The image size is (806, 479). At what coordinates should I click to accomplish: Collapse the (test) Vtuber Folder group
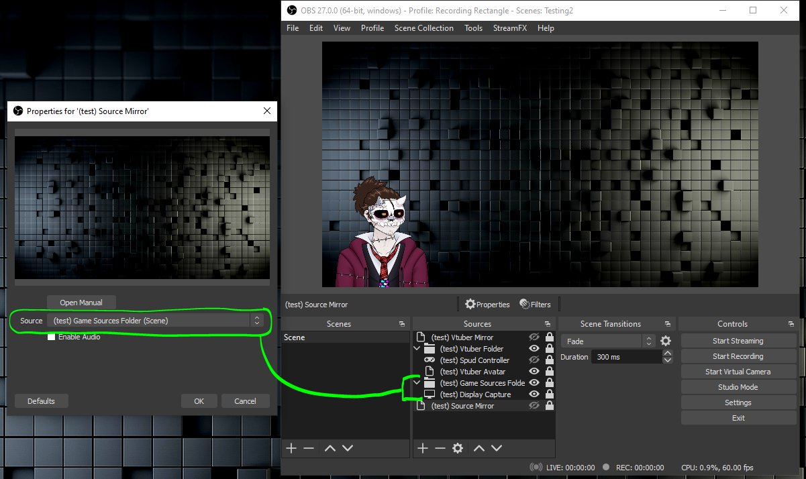[417, 349]
